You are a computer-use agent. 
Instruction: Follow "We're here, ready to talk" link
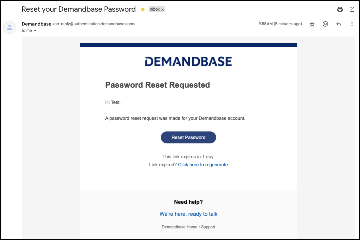188,214
